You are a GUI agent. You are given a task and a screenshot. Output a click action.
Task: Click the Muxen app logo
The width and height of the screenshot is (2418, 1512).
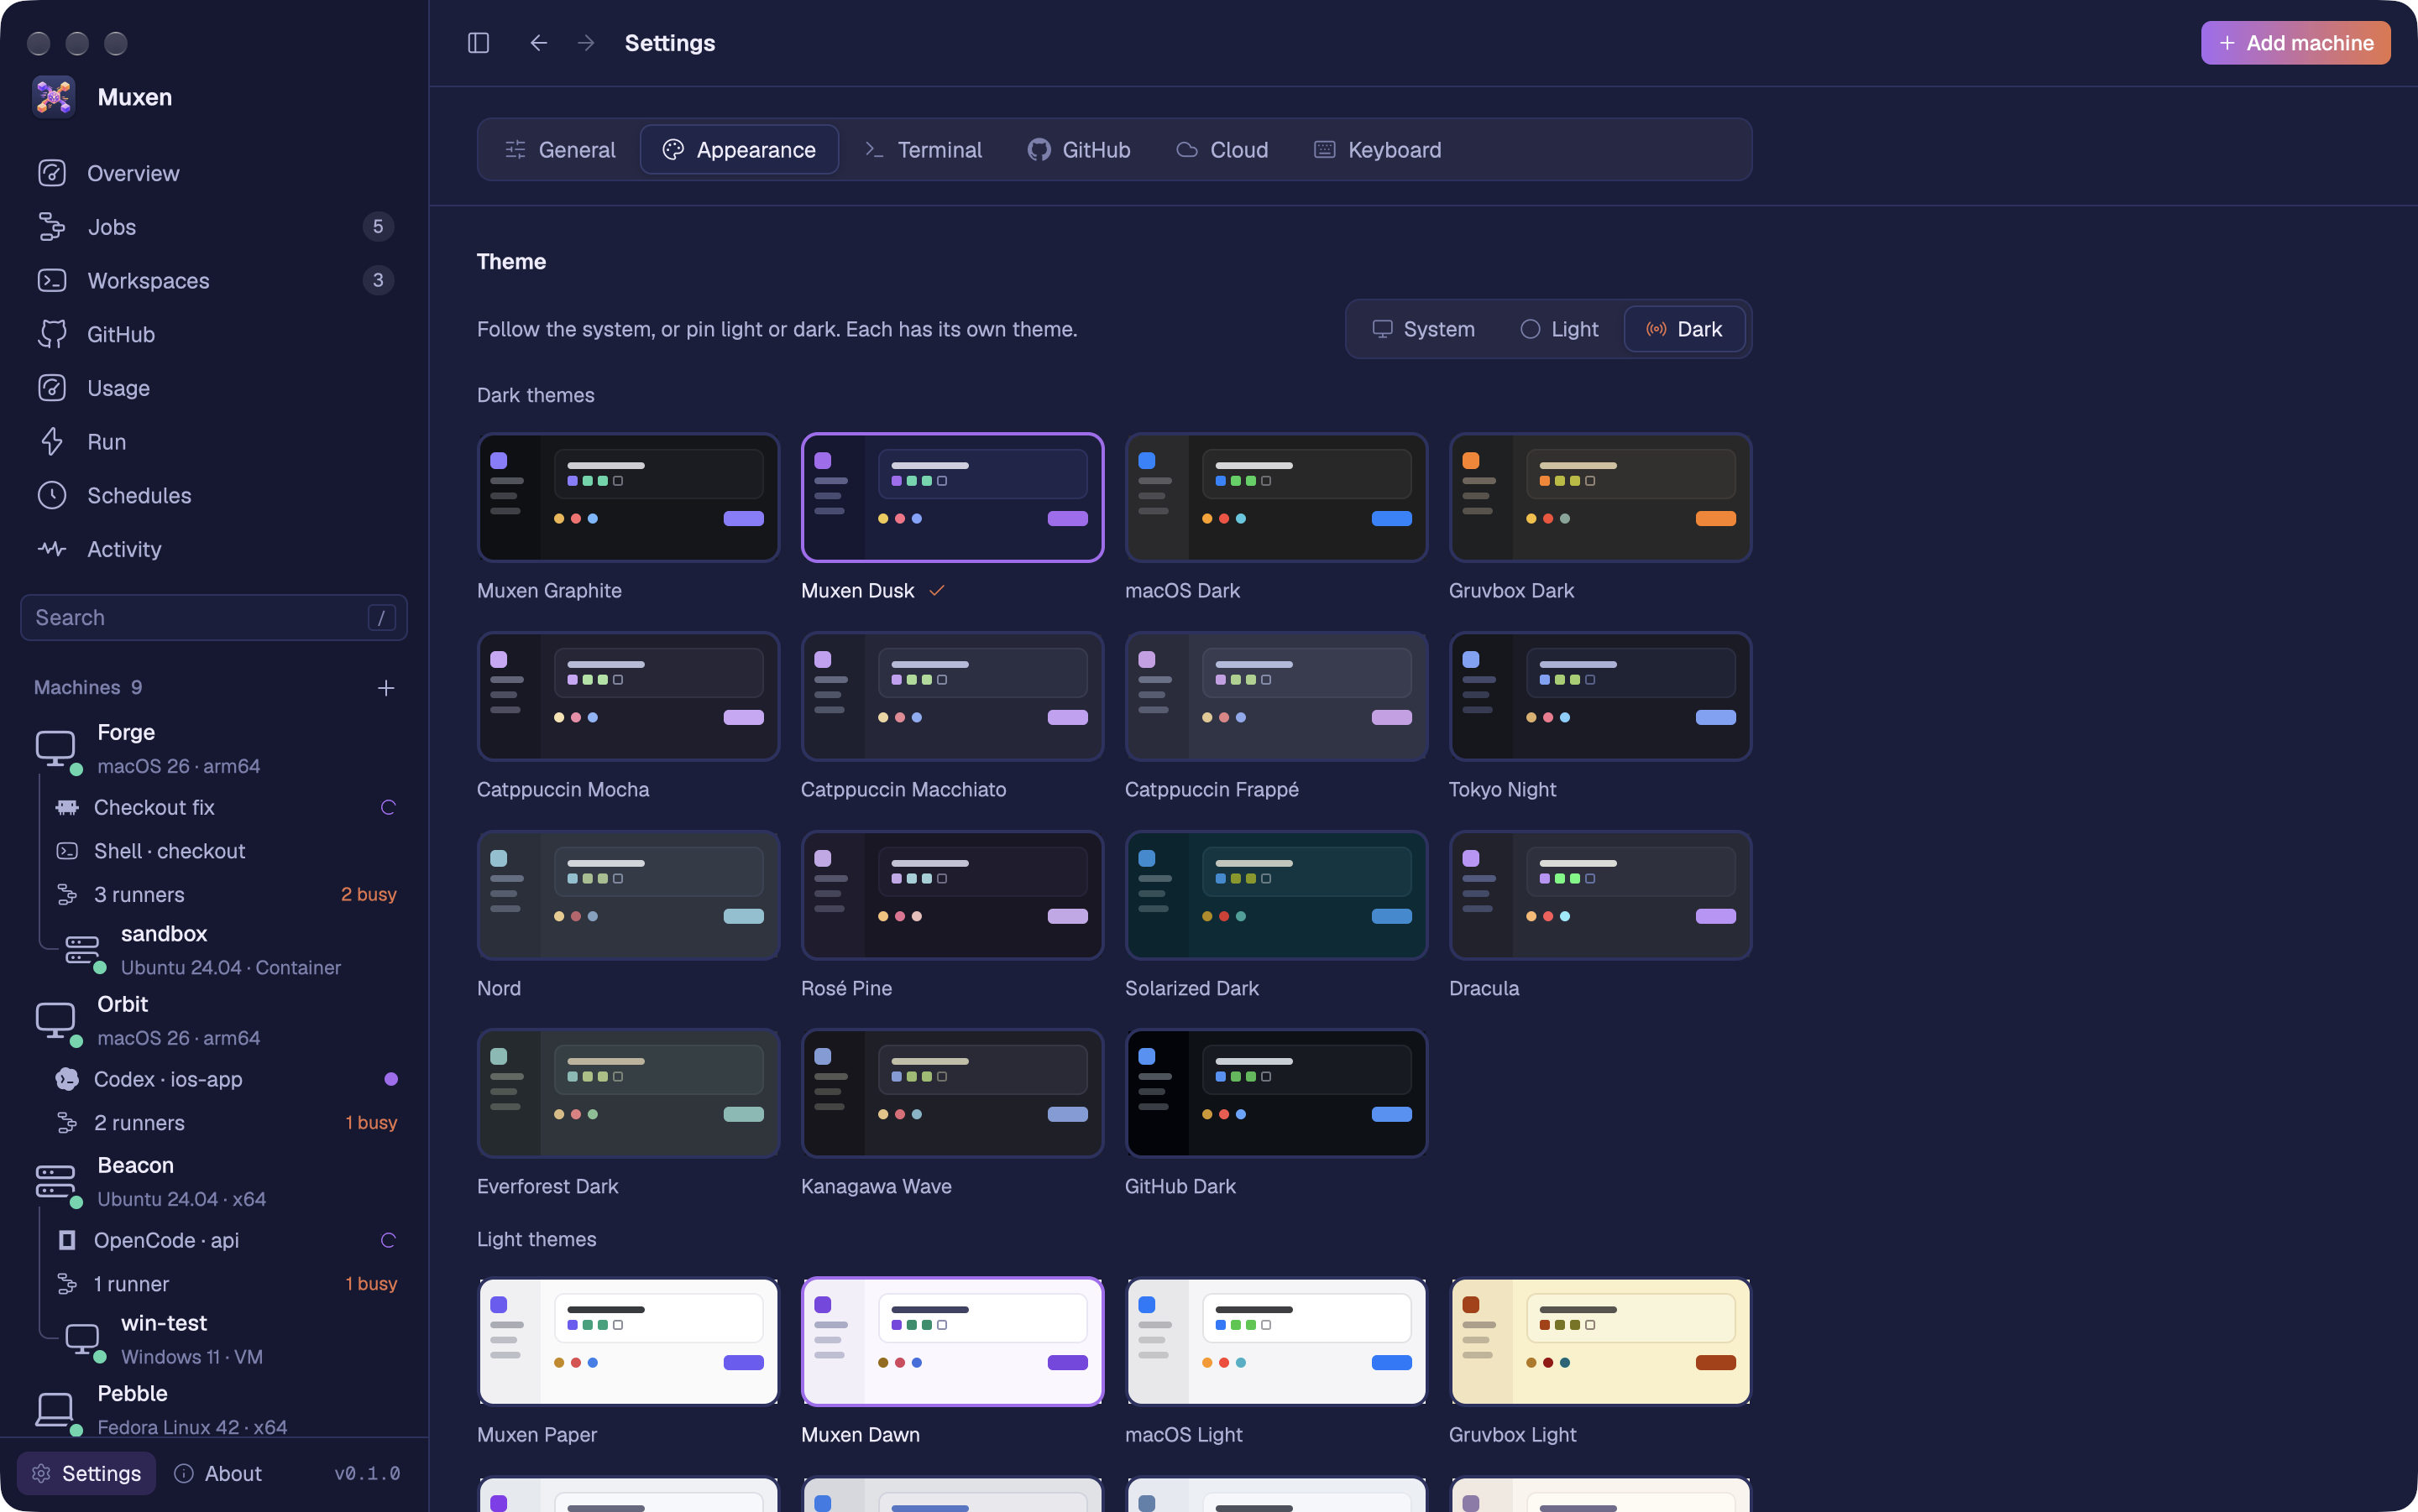[x=54, y=97]
